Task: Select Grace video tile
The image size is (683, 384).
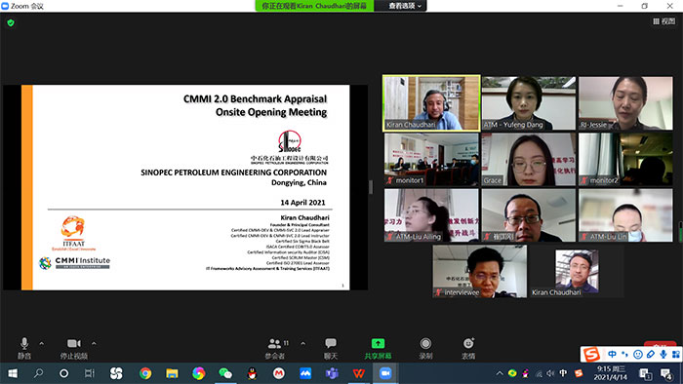Action: tap(529, 159)
